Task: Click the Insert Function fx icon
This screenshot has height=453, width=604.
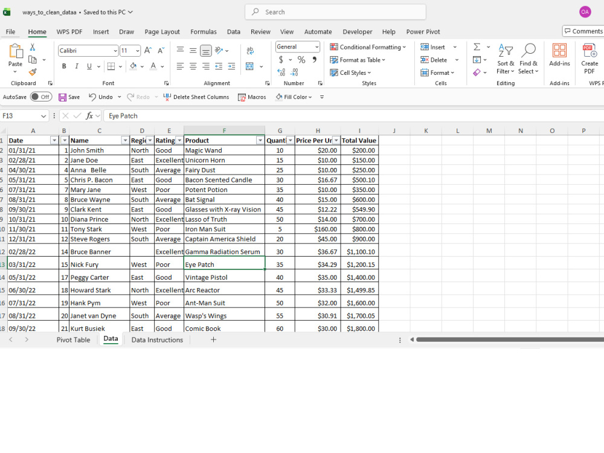Action: [x=89, y=115]
